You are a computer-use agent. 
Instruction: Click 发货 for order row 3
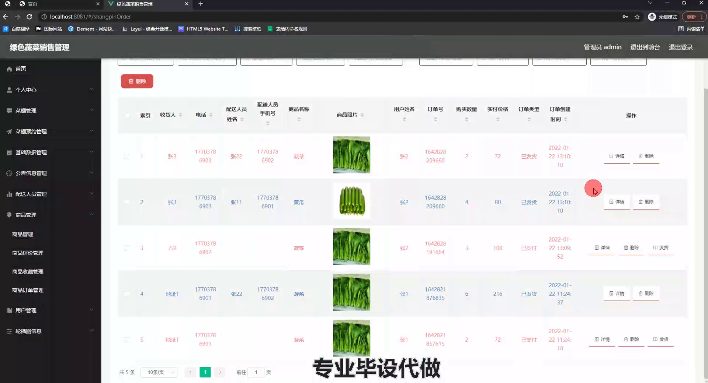point(660,248)
